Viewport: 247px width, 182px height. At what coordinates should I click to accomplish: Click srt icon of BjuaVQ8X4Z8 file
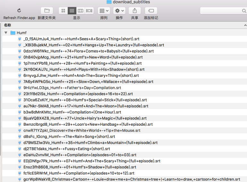click(20, 118)
